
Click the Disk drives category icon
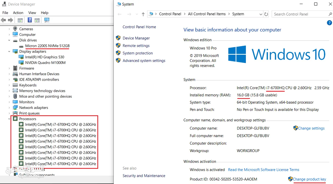click(15, 40)
